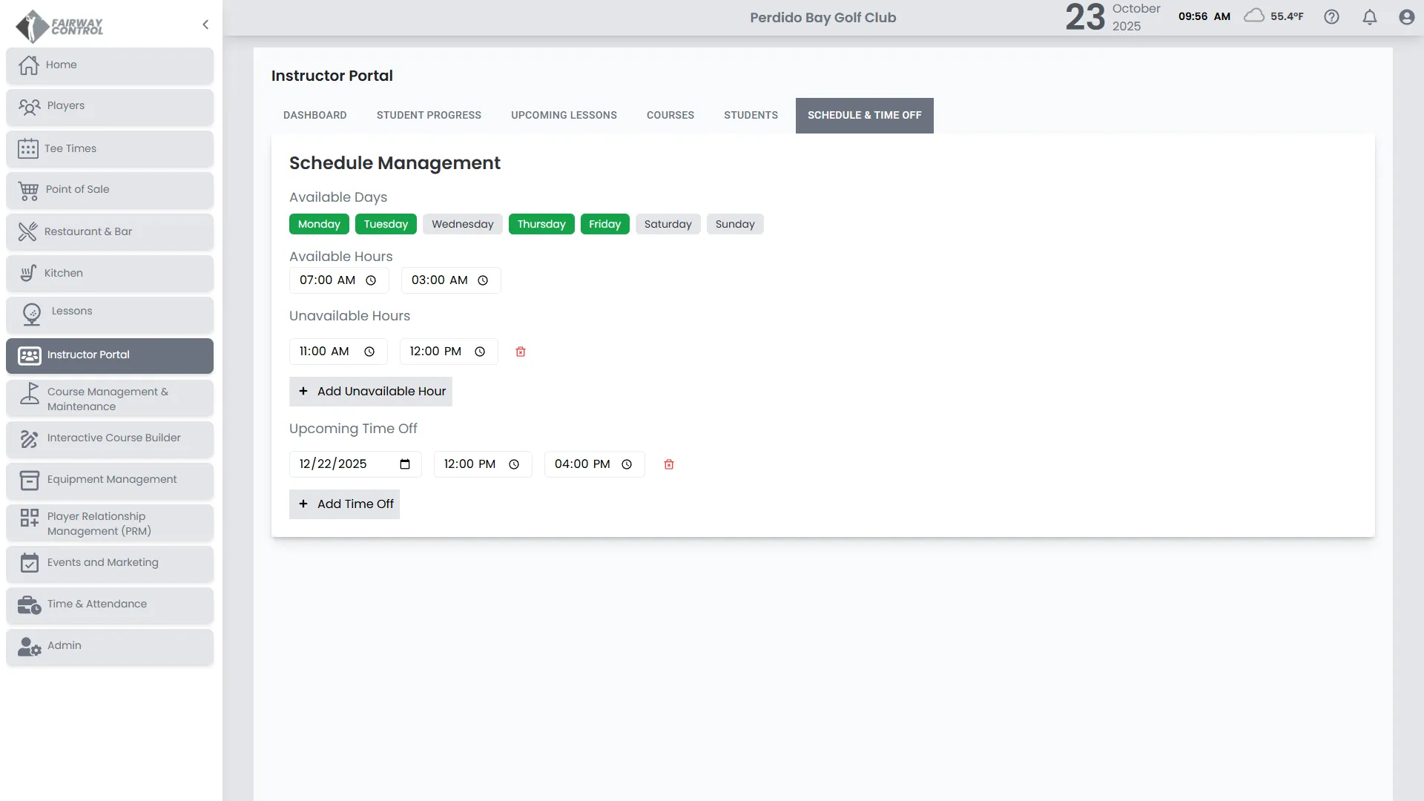
Task: Remove the 12/22/2025 time off entry
Action: pyautogui.click(x=669, y=464)
